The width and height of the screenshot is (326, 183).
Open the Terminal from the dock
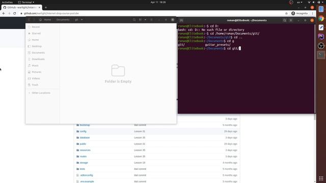(321, 55)
